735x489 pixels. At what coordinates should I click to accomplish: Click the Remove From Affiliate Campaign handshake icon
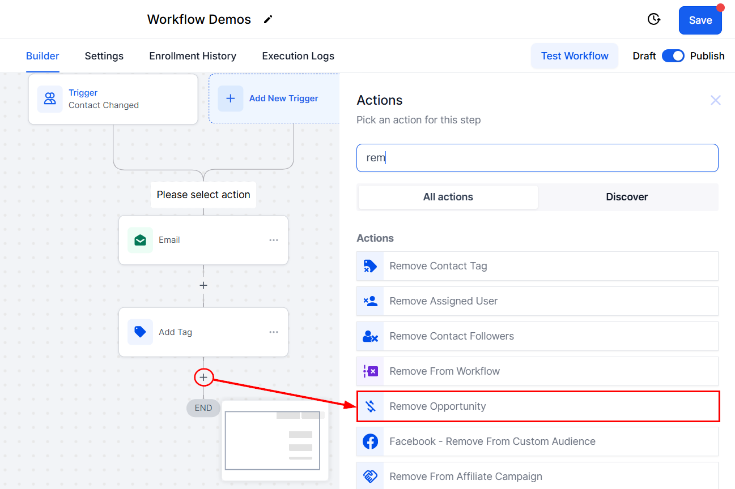pyautogui.click(x=370, y=477)
